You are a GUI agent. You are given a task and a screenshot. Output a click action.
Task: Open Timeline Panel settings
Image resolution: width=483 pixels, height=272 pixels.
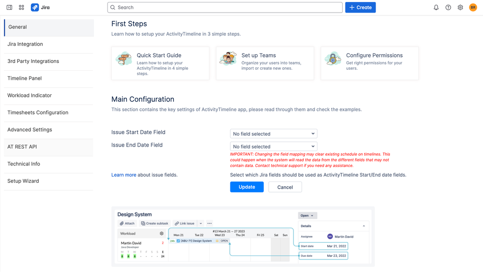[x=49, y=78]
